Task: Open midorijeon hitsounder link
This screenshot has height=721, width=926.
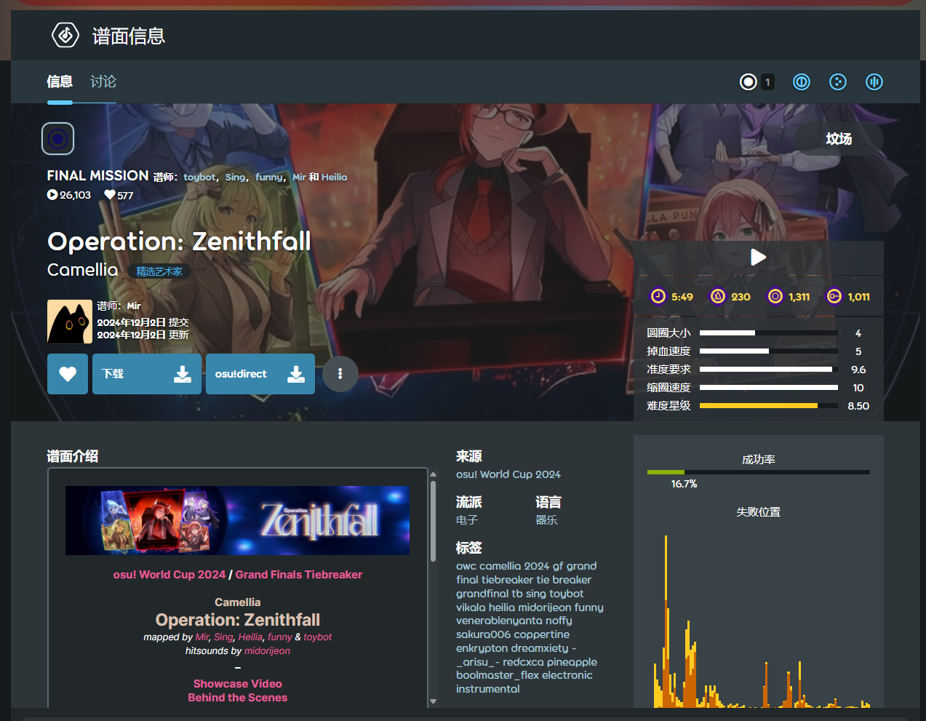Action: point(267,651)
